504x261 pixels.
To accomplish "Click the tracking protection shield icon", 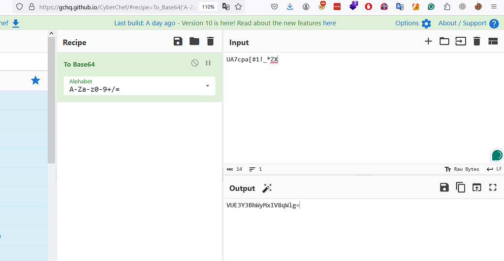I will pos(19,7).
